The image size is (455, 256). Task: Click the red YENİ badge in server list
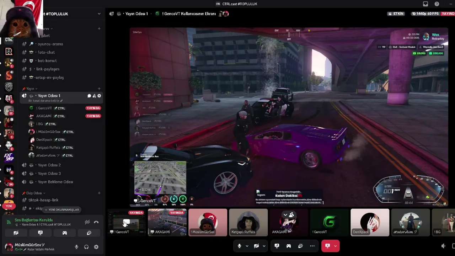9,206
